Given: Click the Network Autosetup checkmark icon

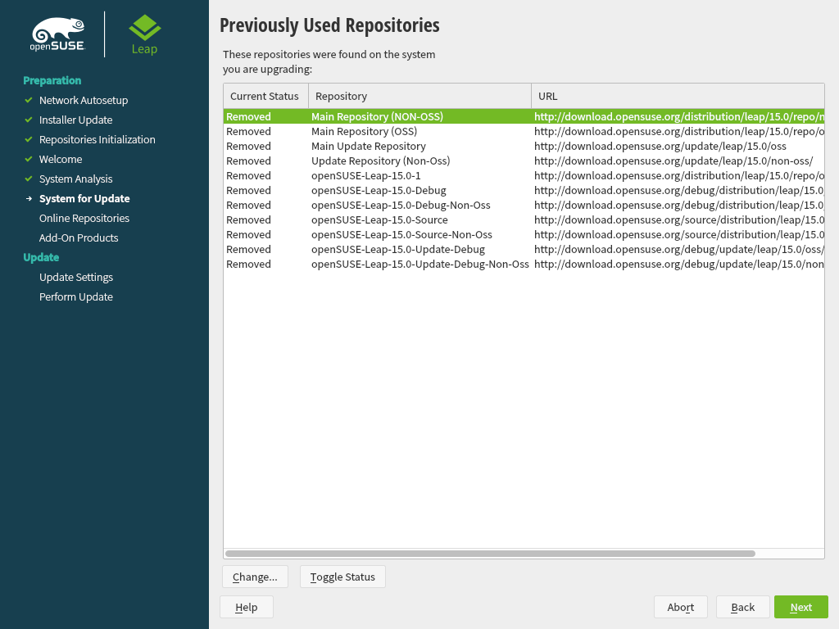Looking at the screenshot, I should pyautogui.click(x=29, y=100).
